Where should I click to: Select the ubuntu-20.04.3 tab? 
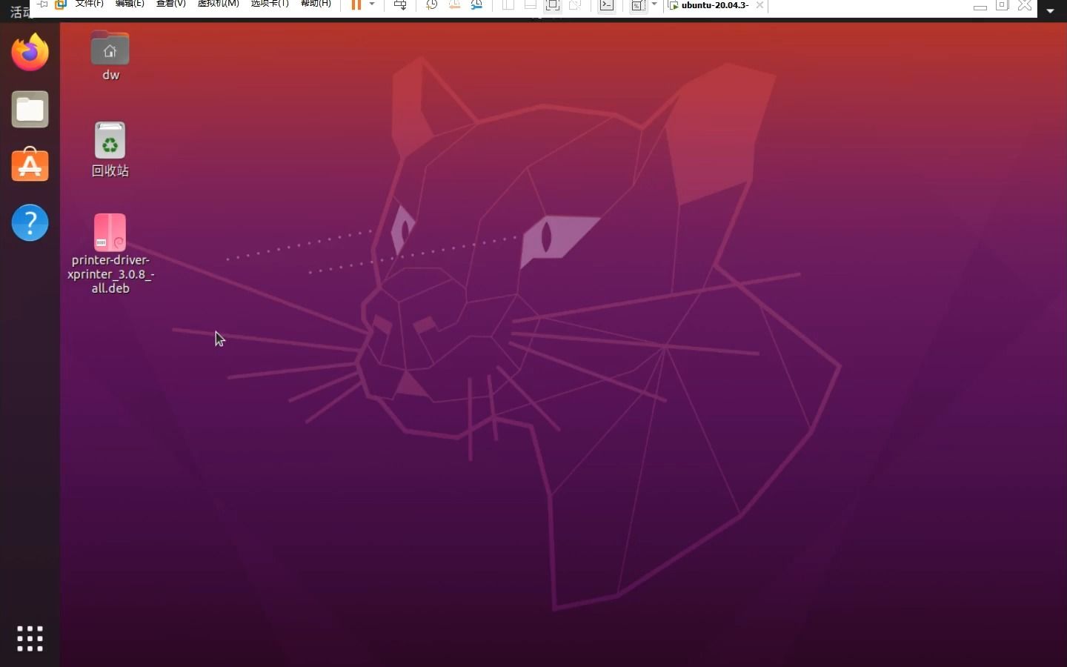point(714,5)
